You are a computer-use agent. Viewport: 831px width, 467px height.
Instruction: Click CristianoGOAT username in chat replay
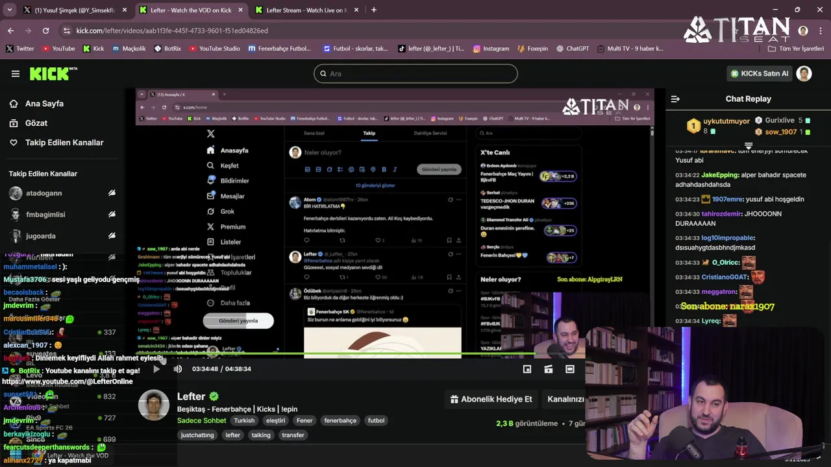click(x=725, y=277)
